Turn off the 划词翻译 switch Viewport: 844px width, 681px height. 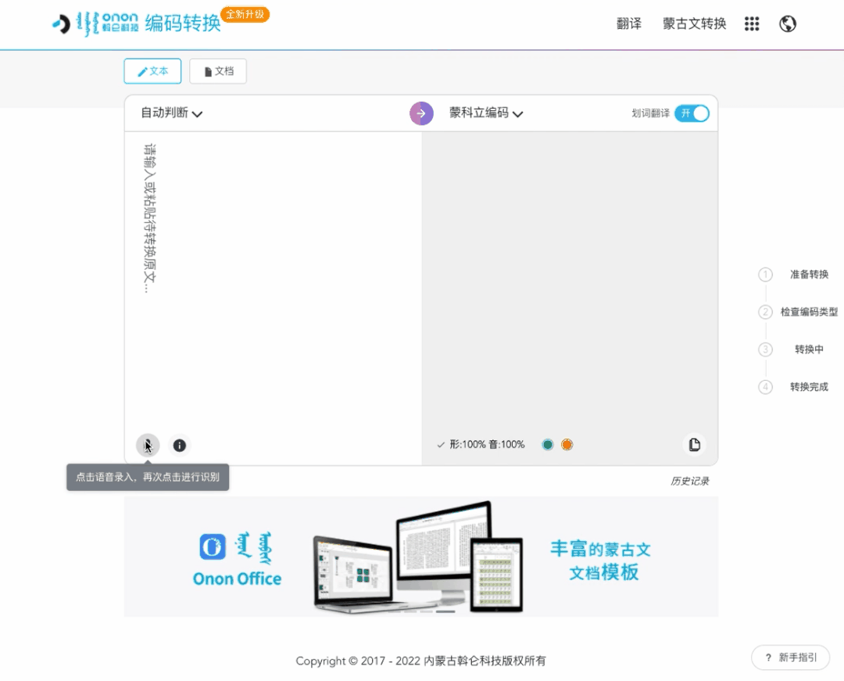(x=692, y=113)
